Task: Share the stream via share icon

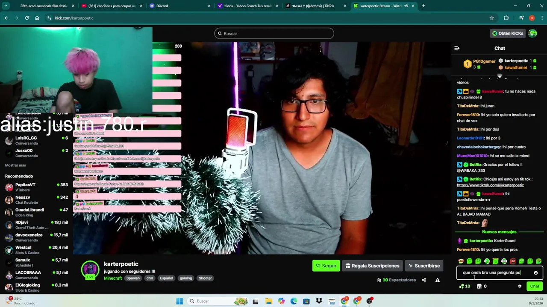Action: coord(423,280)
